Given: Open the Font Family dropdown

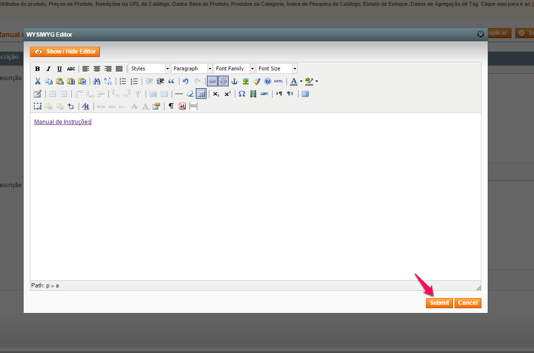Looking at the screenshot, I should (x=234, y=68).
